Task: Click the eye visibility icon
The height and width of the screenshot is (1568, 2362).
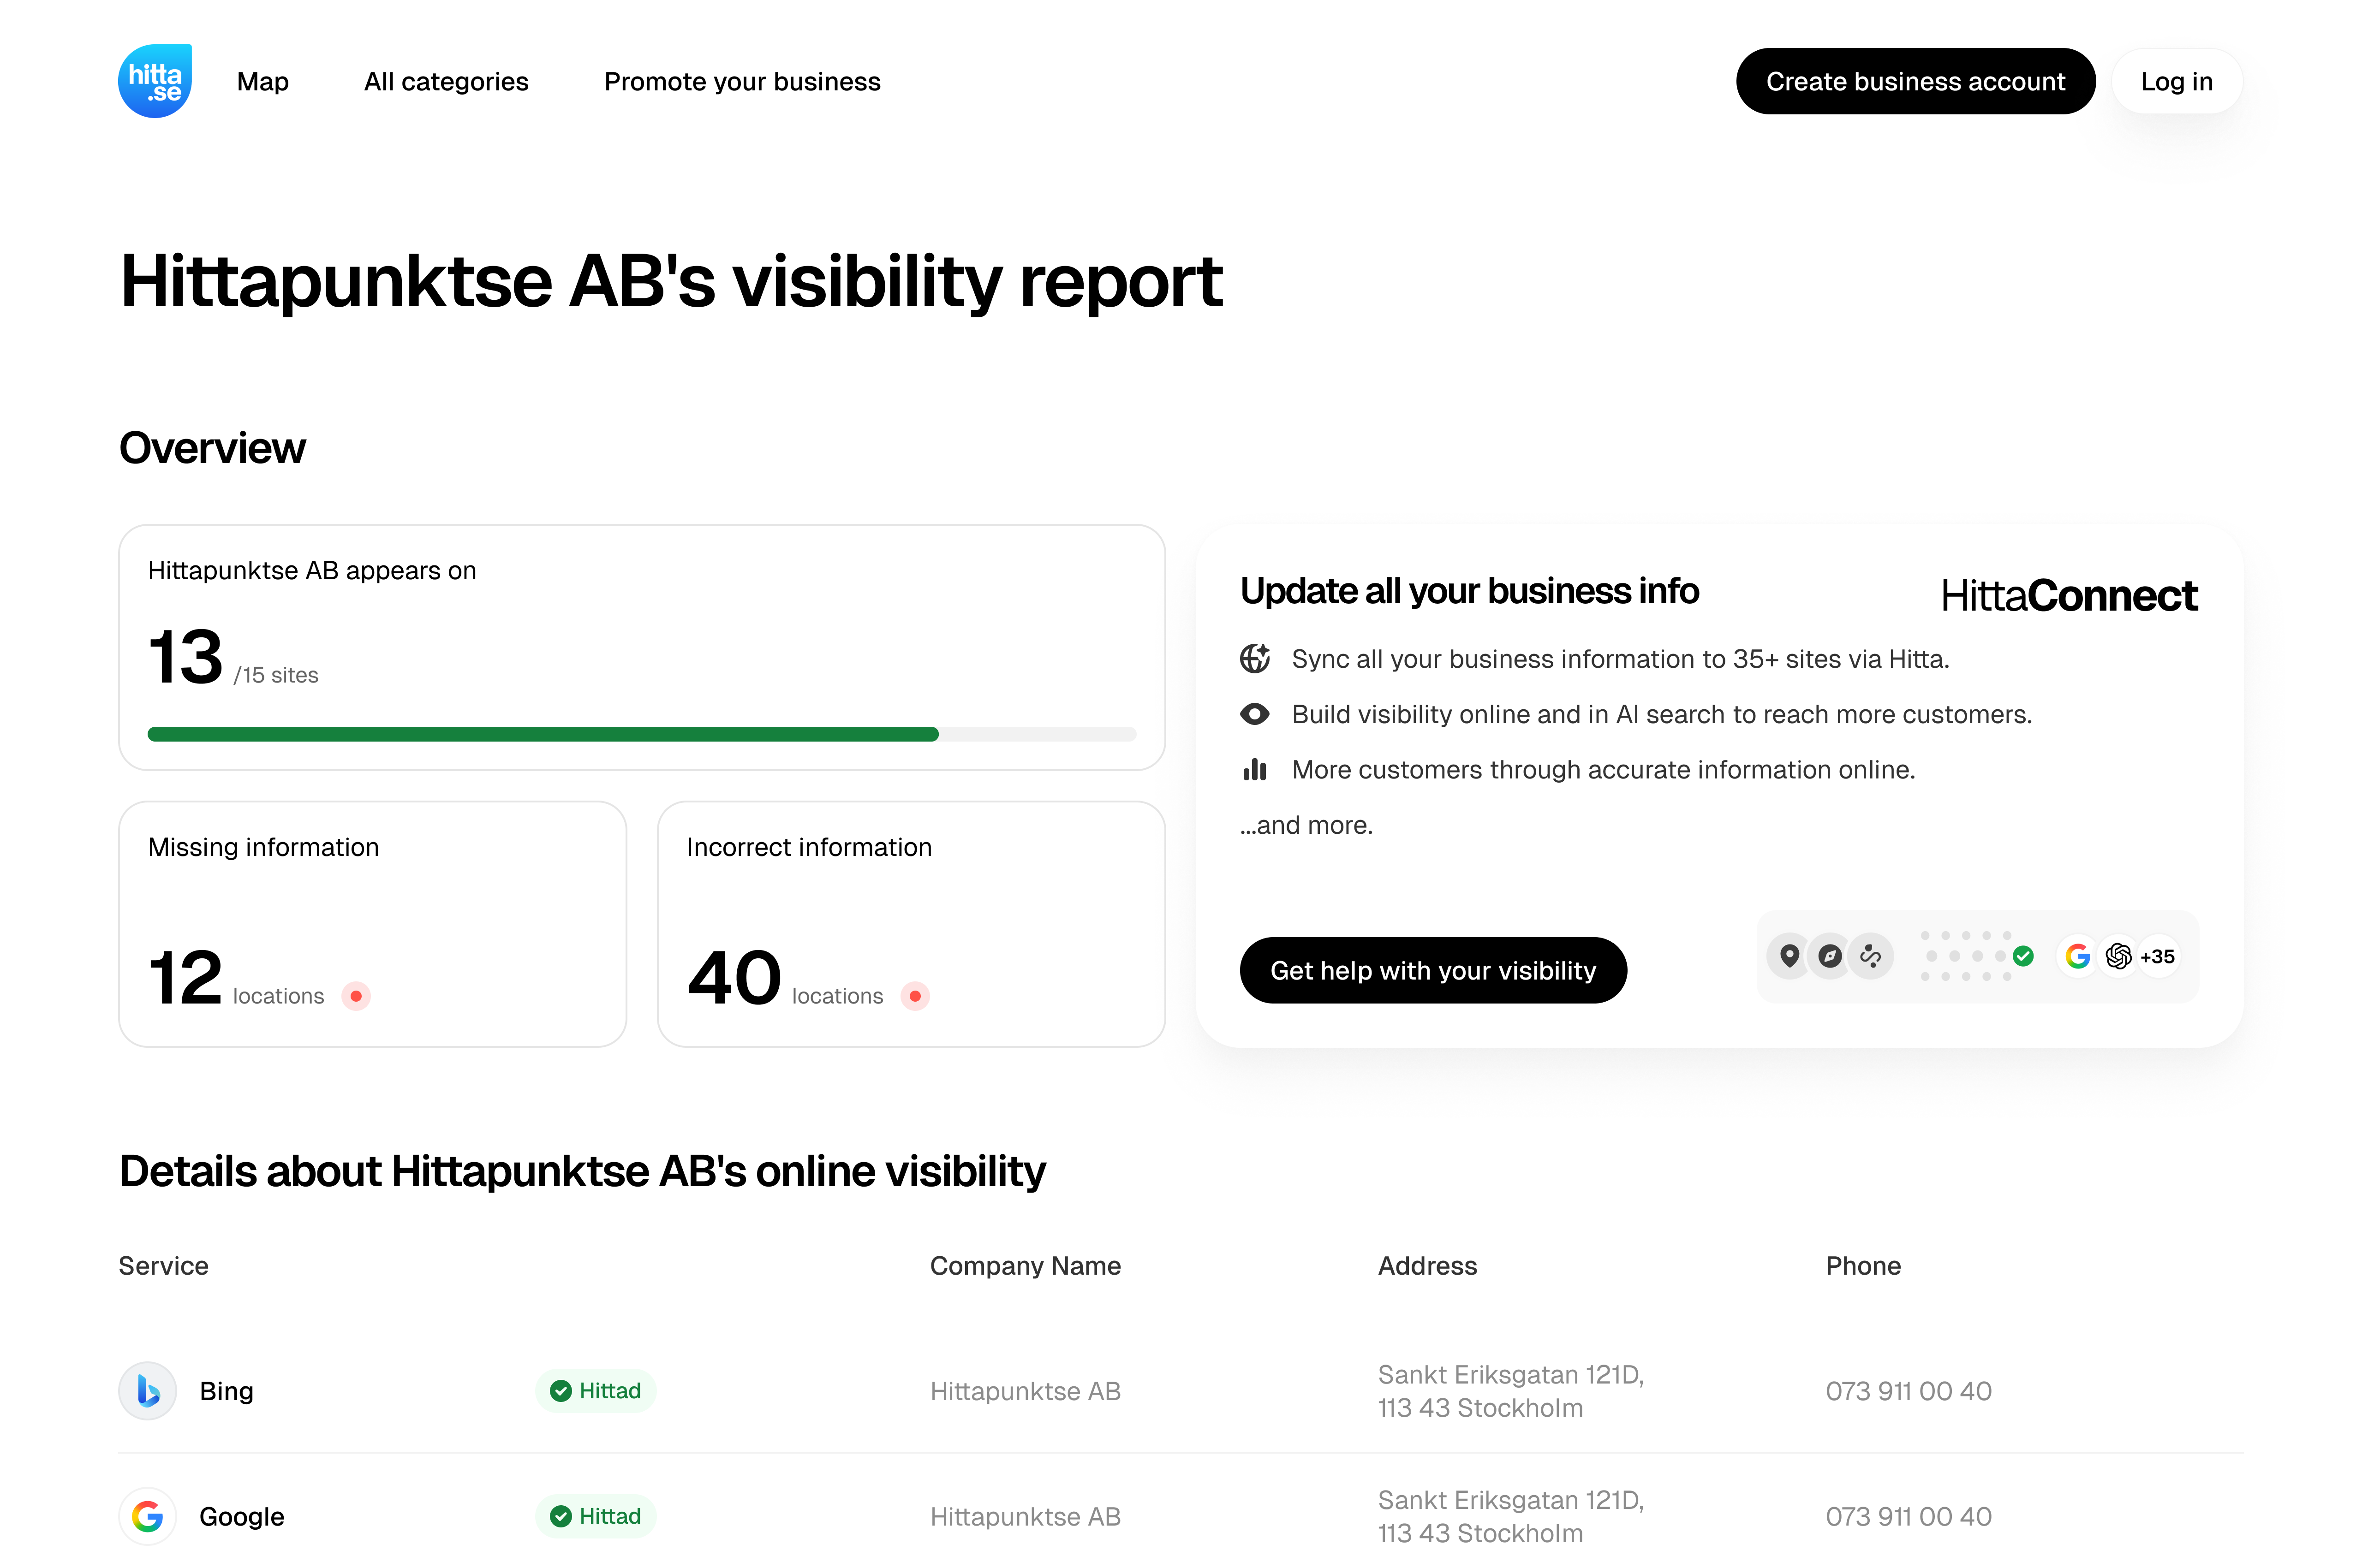Action: 1254,714
